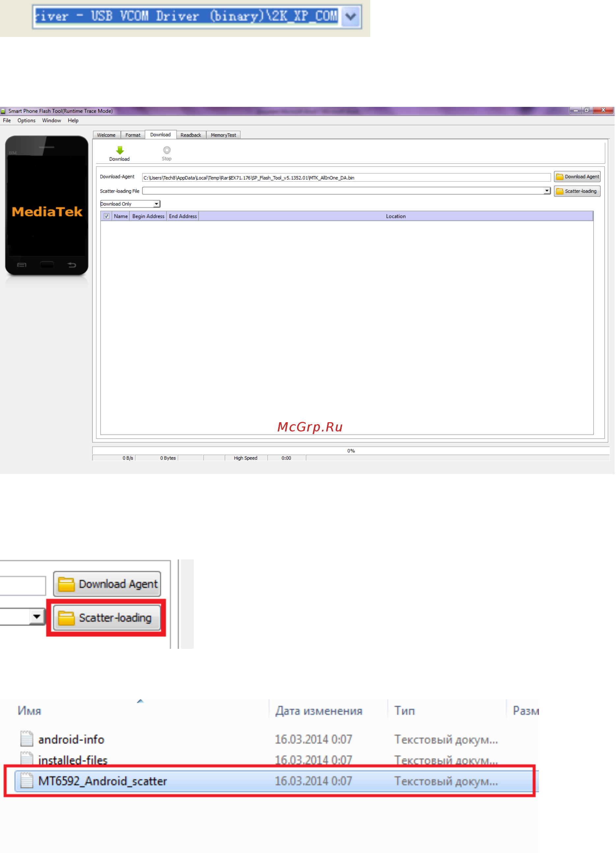Click the Flash Tool title bar app icon
616x853 pixels.
pos(3,111)
